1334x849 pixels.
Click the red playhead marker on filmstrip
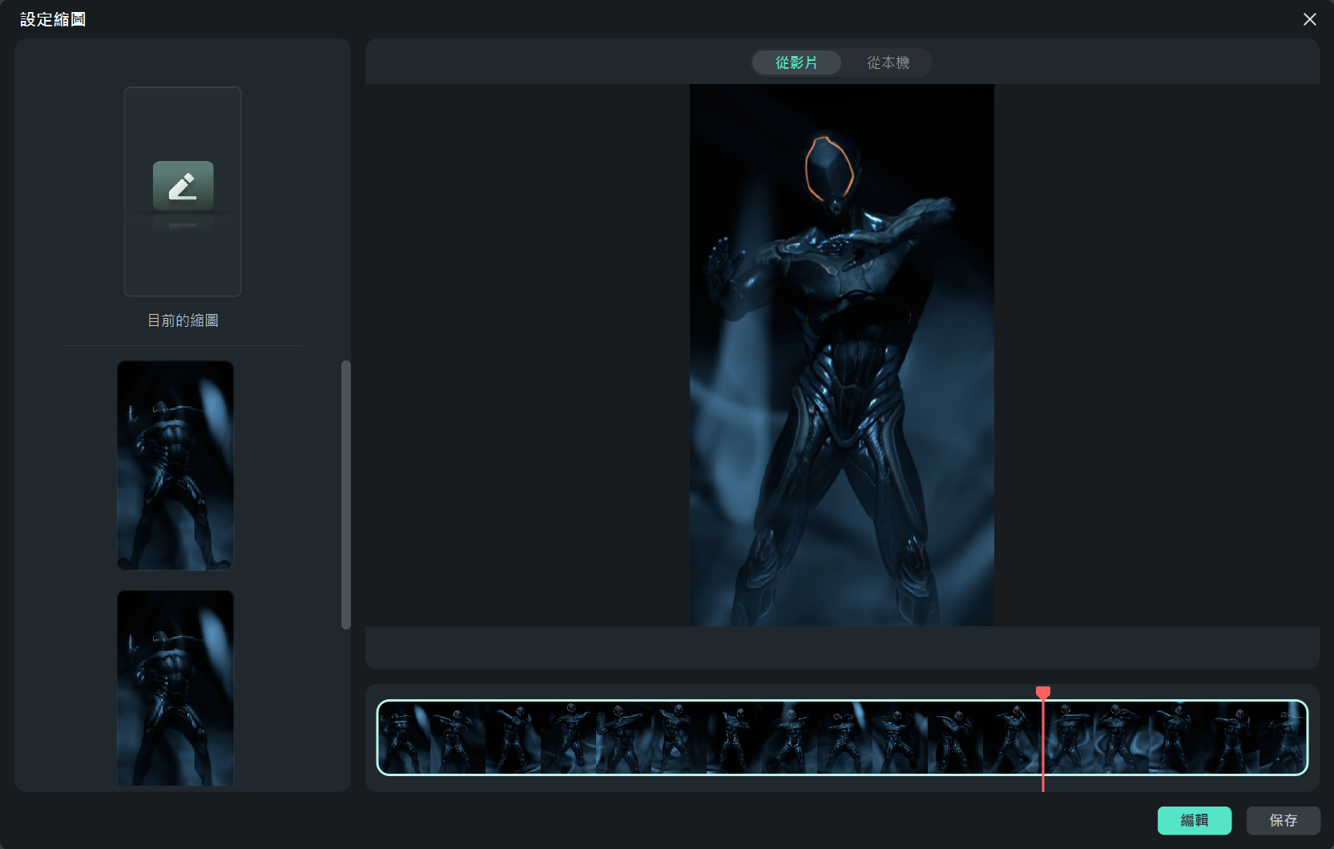[x=1042, y=692]
